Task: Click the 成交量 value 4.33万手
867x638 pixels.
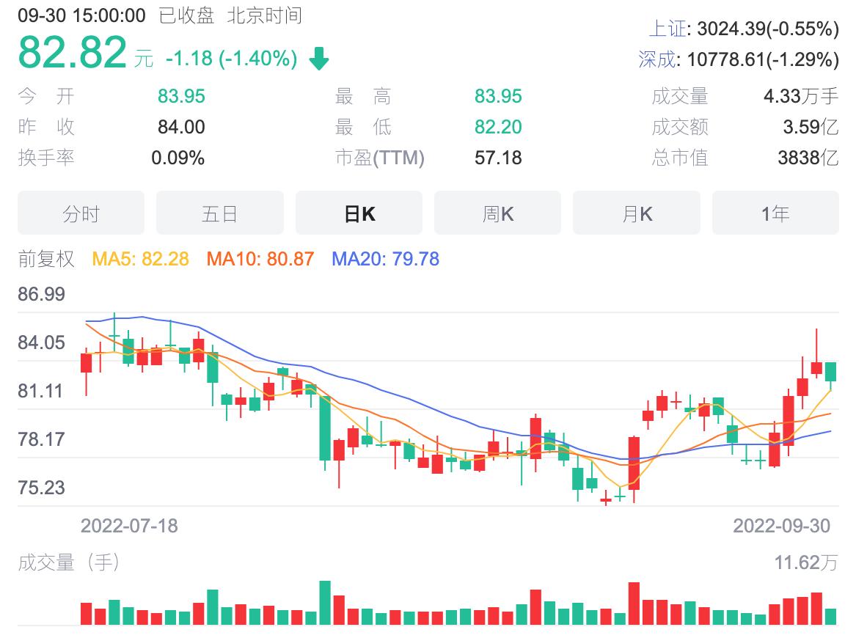Action: [801, 96]
